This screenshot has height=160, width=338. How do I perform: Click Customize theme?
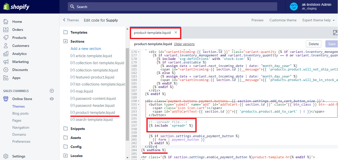[283, 20]
